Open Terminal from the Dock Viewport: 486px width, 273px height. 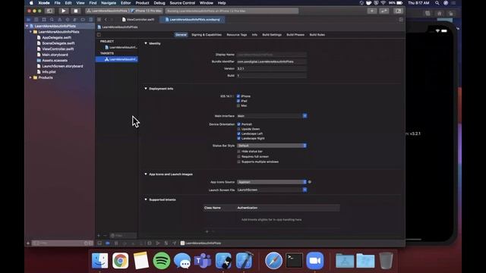[294, 261]
